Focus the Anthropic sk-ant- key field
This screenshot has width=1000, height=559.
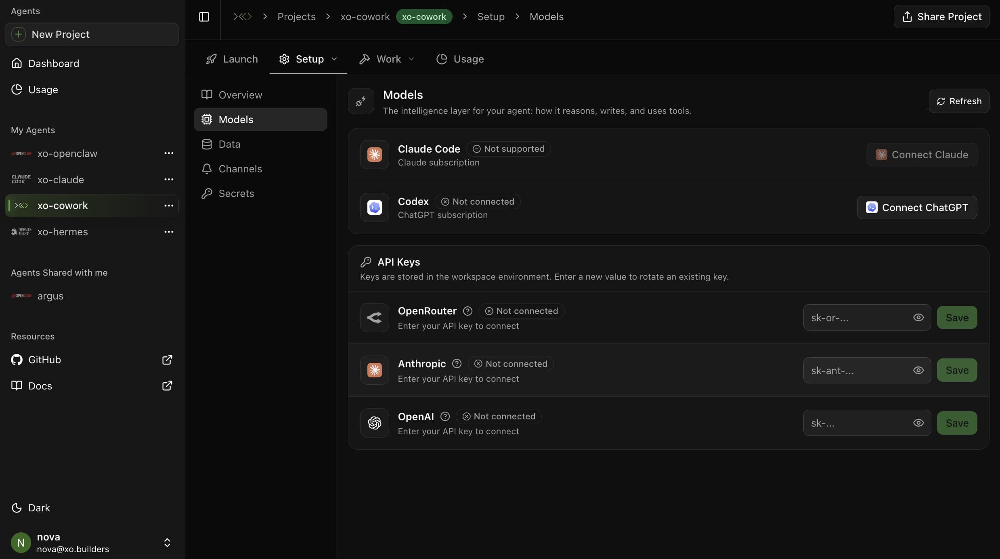[x=867, y=370]
